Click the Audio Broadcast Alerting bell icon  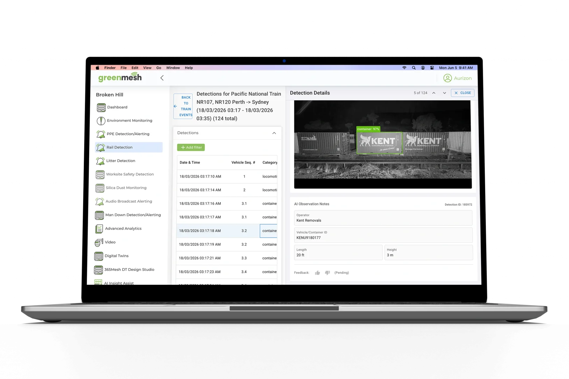pyautogui.click(x=100, y=201)
